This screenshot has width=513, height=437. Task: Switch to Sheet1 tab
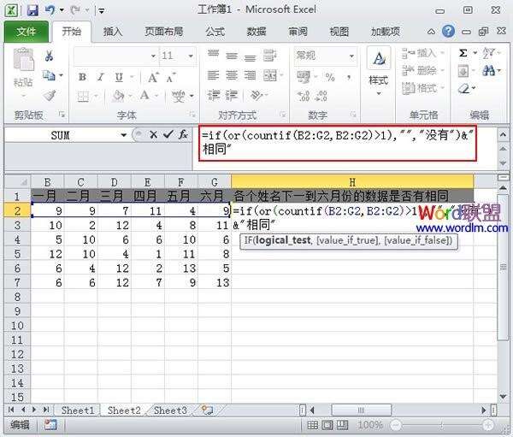[78, 410]
